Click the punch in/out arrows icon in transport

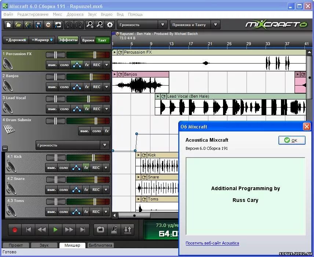click(x=128, y=229)
